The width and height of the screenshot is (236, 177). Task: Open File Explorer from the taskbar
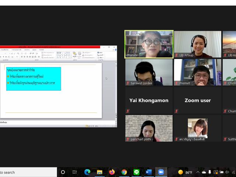point(100,172)
